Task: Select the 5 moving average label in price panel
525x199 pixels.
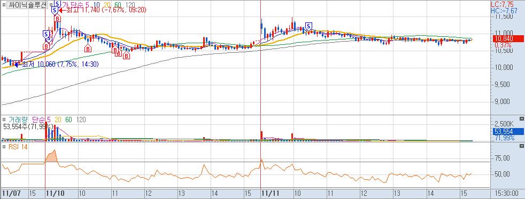Action: click(x=87, y=4)
